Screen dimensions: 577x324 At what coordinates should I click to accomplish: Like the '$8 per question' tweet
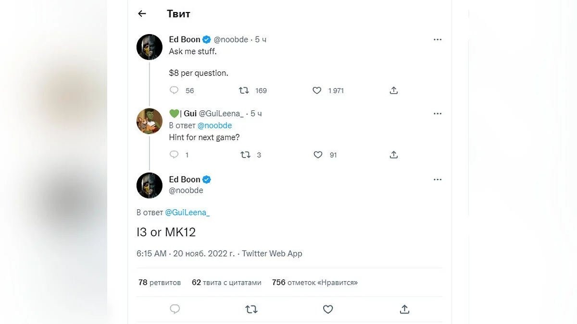tap(317, 90)
